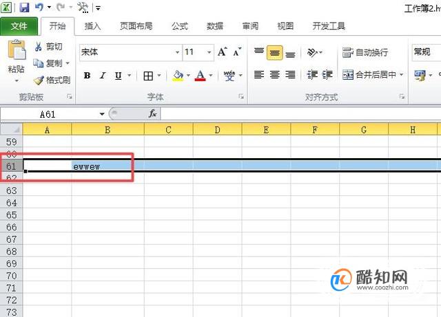Set top vertical alignment

tap(259, 52)
